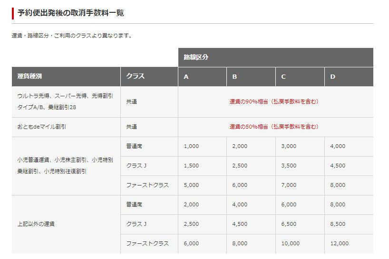Click the 2,000 fee under column B
Image resolution: width=389 pixels, height=259 pixels.
[x=251, y=147]
